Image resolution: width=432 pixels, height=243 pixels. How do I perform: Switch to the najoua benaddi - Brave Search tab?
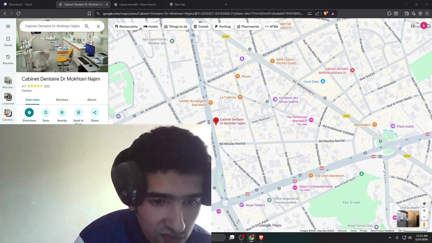click(x=138, y=4)
